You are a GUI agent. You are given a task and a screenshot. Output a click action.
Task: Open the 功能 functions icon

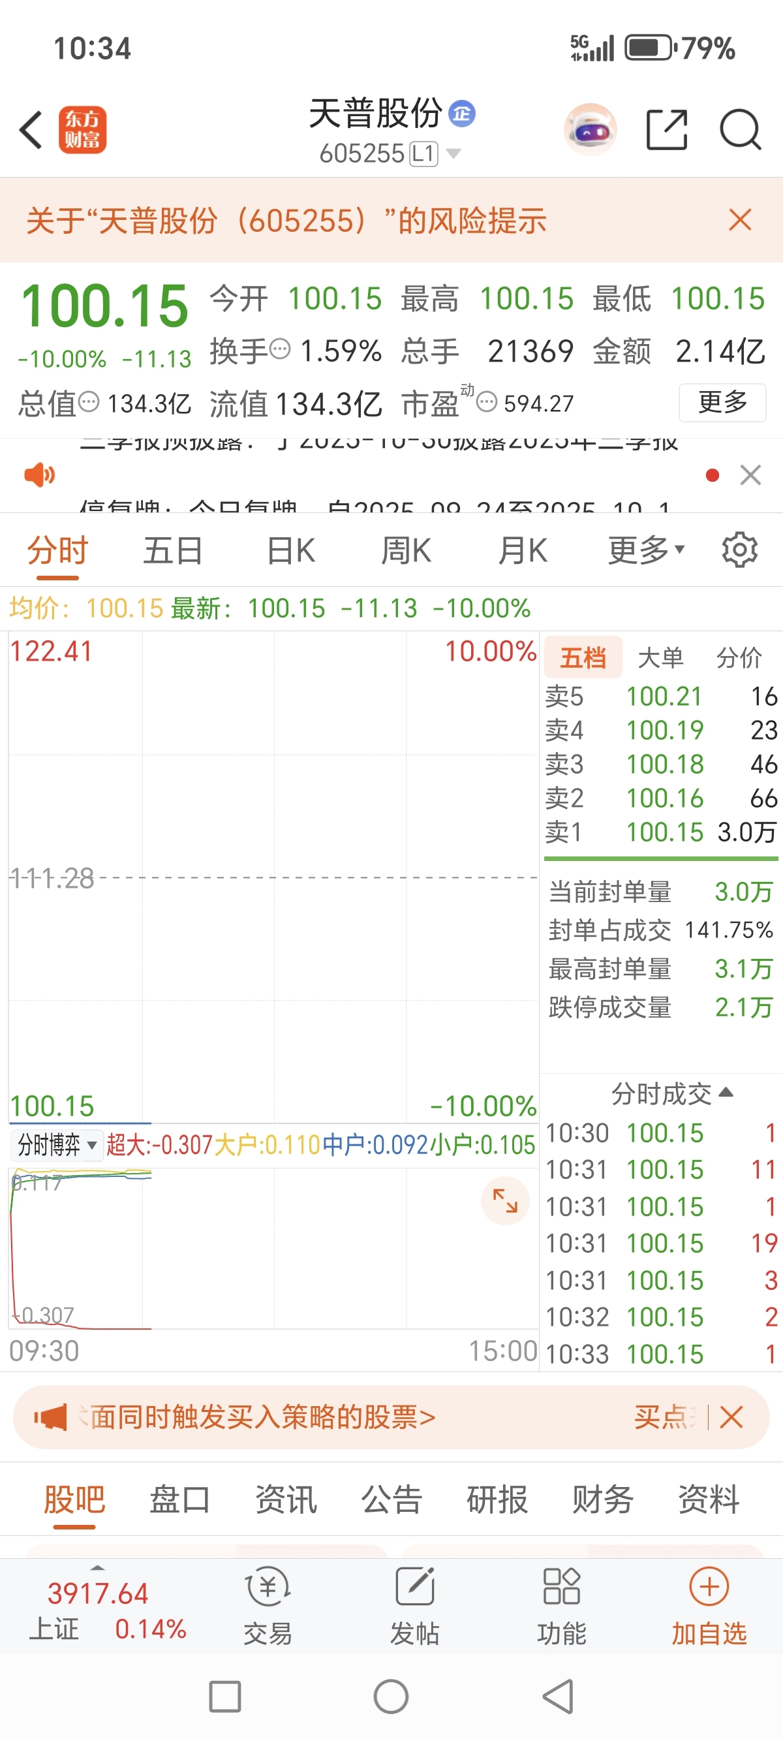point(562,1606)
